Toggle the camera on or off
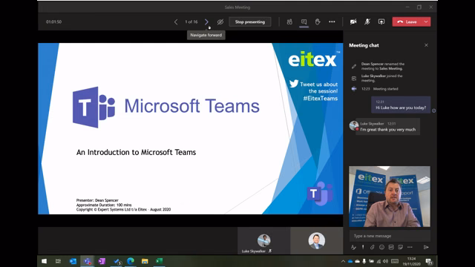Image resolution: width=475 pixels, height=267 pixels. (x=353, y=22)
